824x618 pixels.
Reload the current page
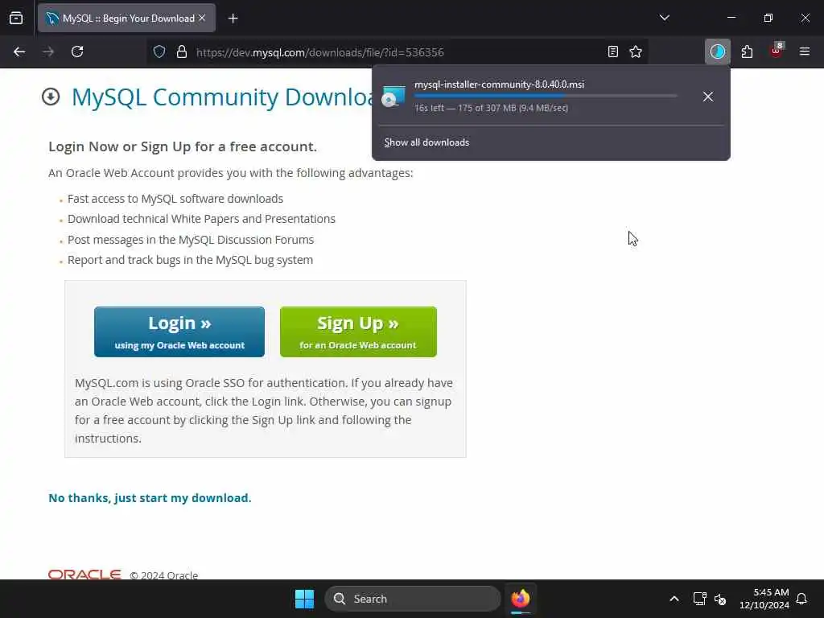77,52
